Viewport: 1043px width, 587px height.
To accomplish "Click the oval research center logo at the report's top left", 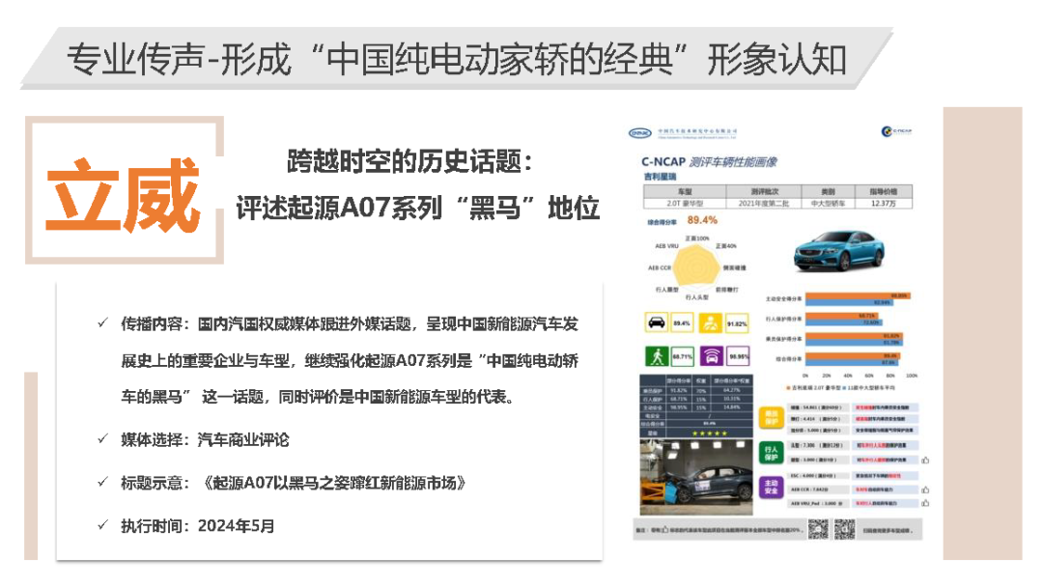I will 640,133.
